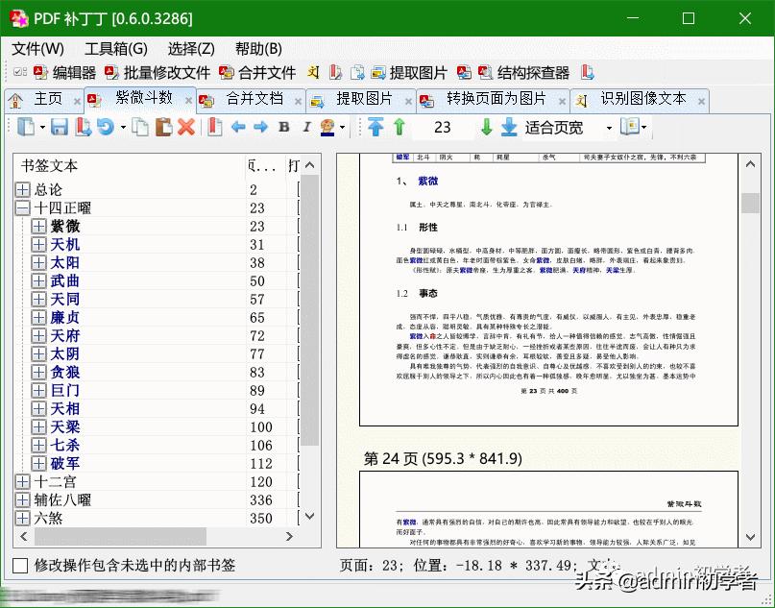The height and width of the screenshot is (608, 775).
Task: Collapse the 十四正曜 bookmark node
Action: tap(21, 207)
